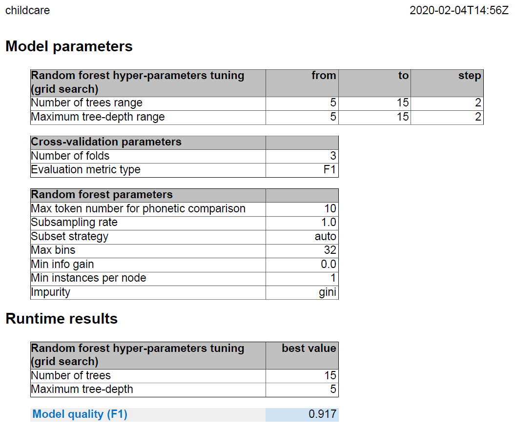Image resolution: width=515 pixels, height=431 pixels.
Task: Click the Evaluation metric type value F1
Action: pyautogui.click(x=330, y=170)
